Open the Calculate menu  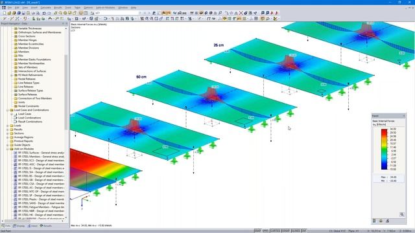tap(45, 8)
